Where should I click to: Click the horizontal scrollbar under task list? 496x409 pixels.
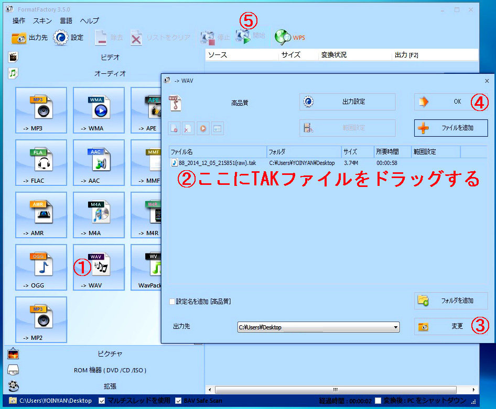336,390
